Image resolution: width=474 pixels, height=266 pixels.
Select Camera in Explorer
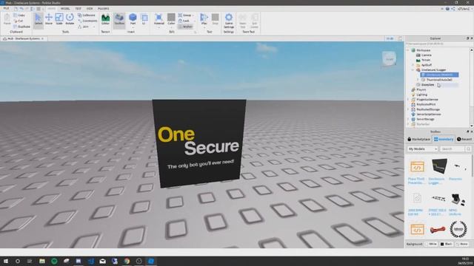coord(424,55)
